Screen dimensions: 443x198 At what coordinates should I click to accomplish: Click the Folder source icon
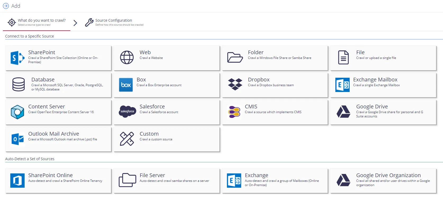point(235,57)
